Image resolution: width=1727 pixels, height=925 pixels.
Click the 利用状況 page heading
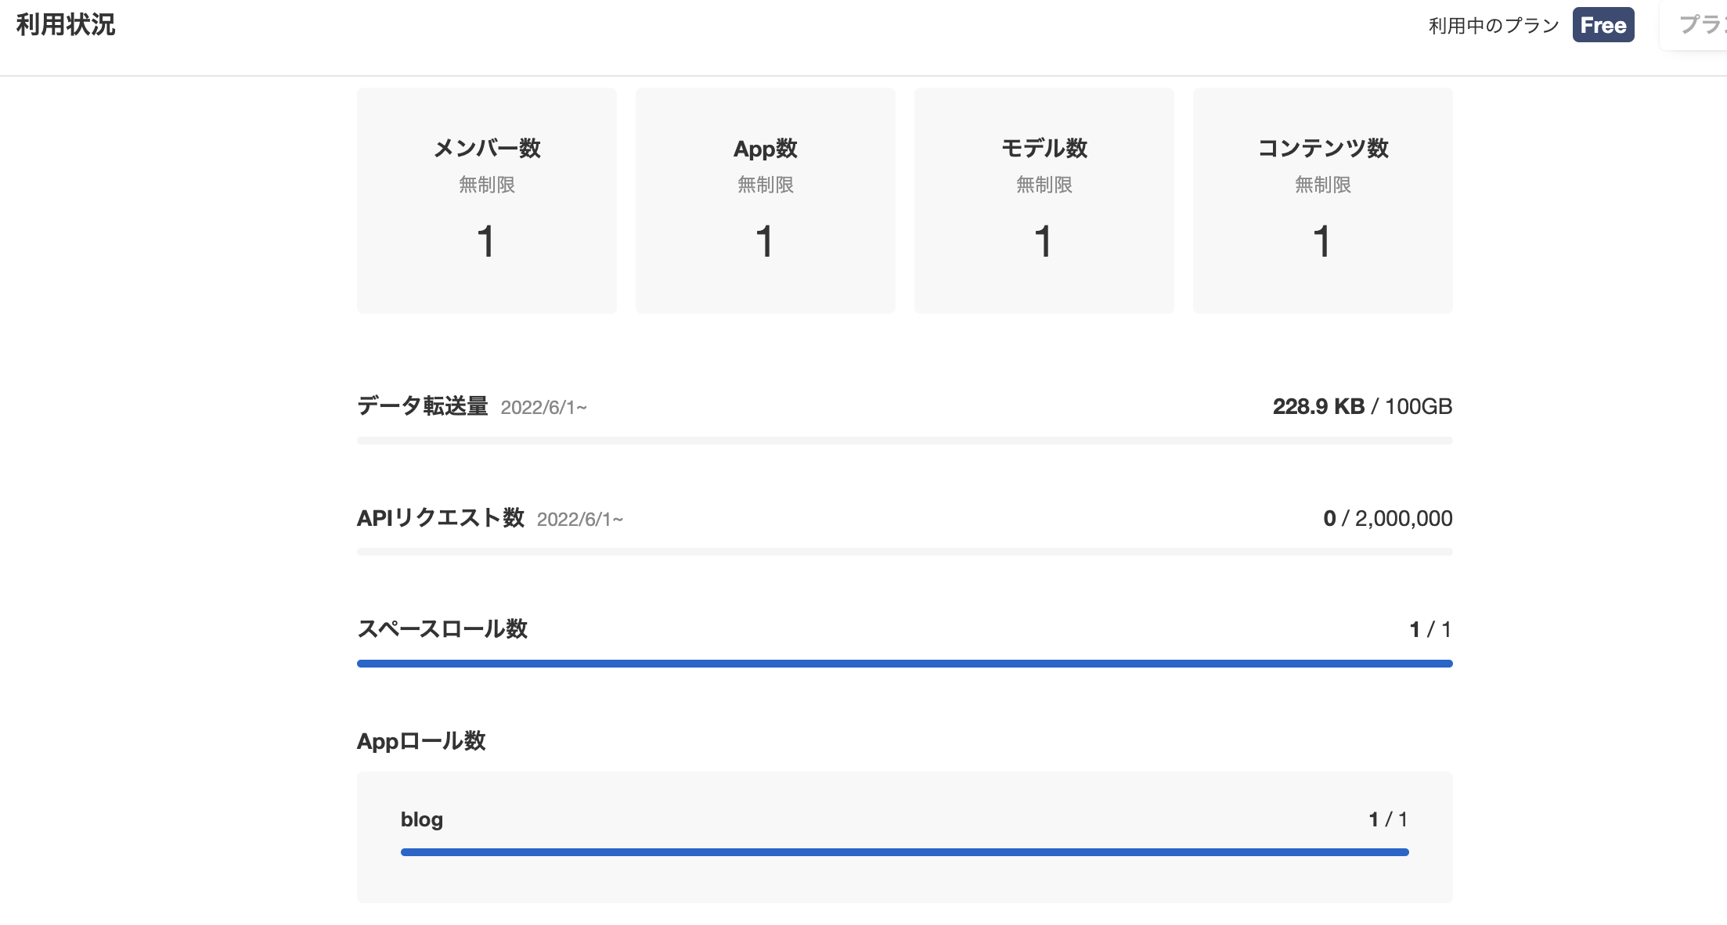tap(66, 25)
